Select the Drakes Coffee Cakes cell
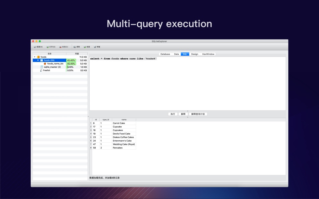Image resolution: width=319 pixels, height=199 pixels. 124,137
